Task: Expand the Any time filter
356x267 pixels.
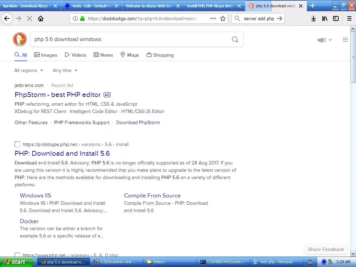Action: (65, 70)
